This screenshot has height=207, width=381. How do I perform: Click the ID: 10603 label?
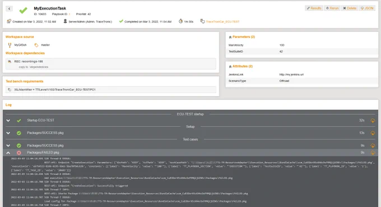click(40, 15)
